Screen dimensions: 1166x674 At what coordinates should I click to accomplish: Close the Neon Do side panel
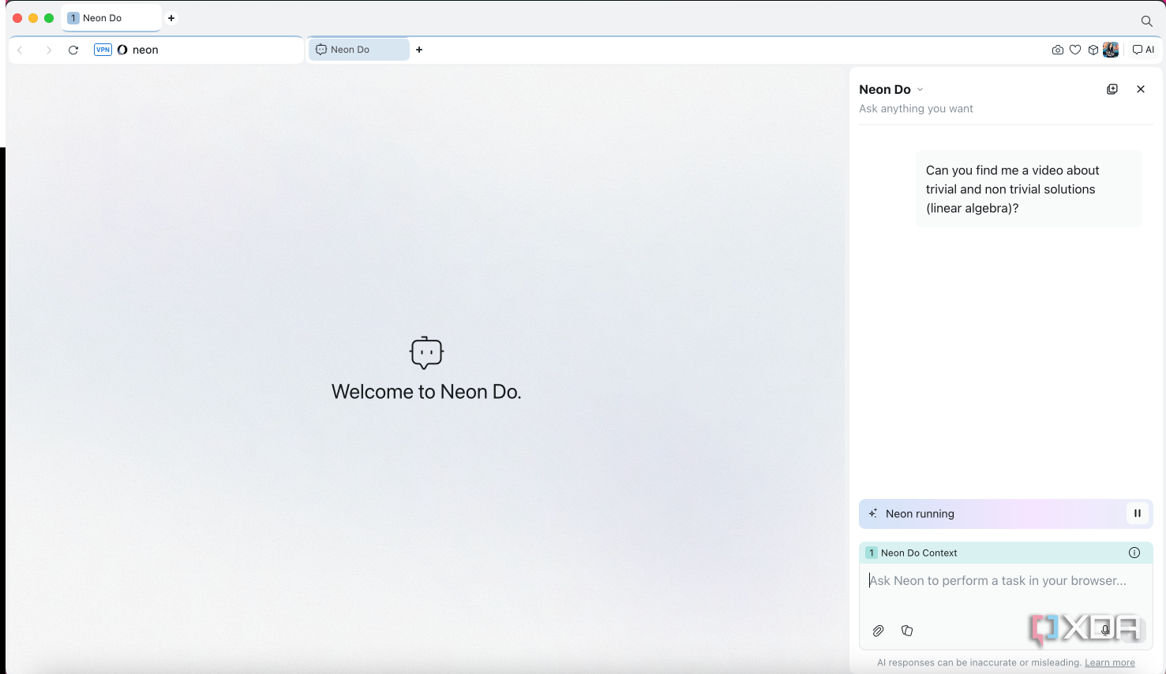[1141, 89]
